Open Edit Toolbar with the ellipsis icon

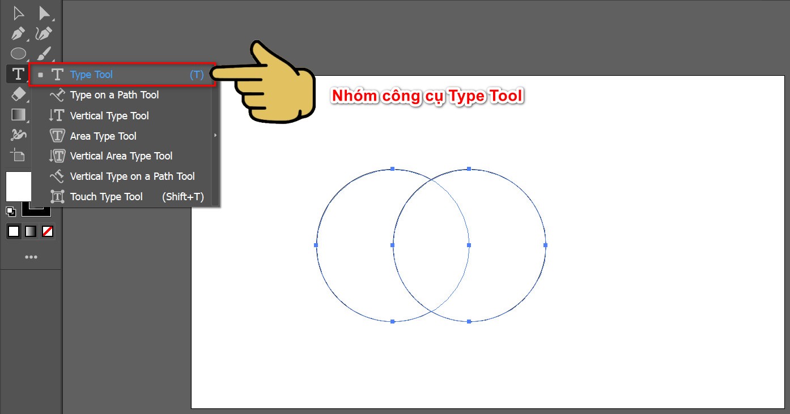(32, 256)
